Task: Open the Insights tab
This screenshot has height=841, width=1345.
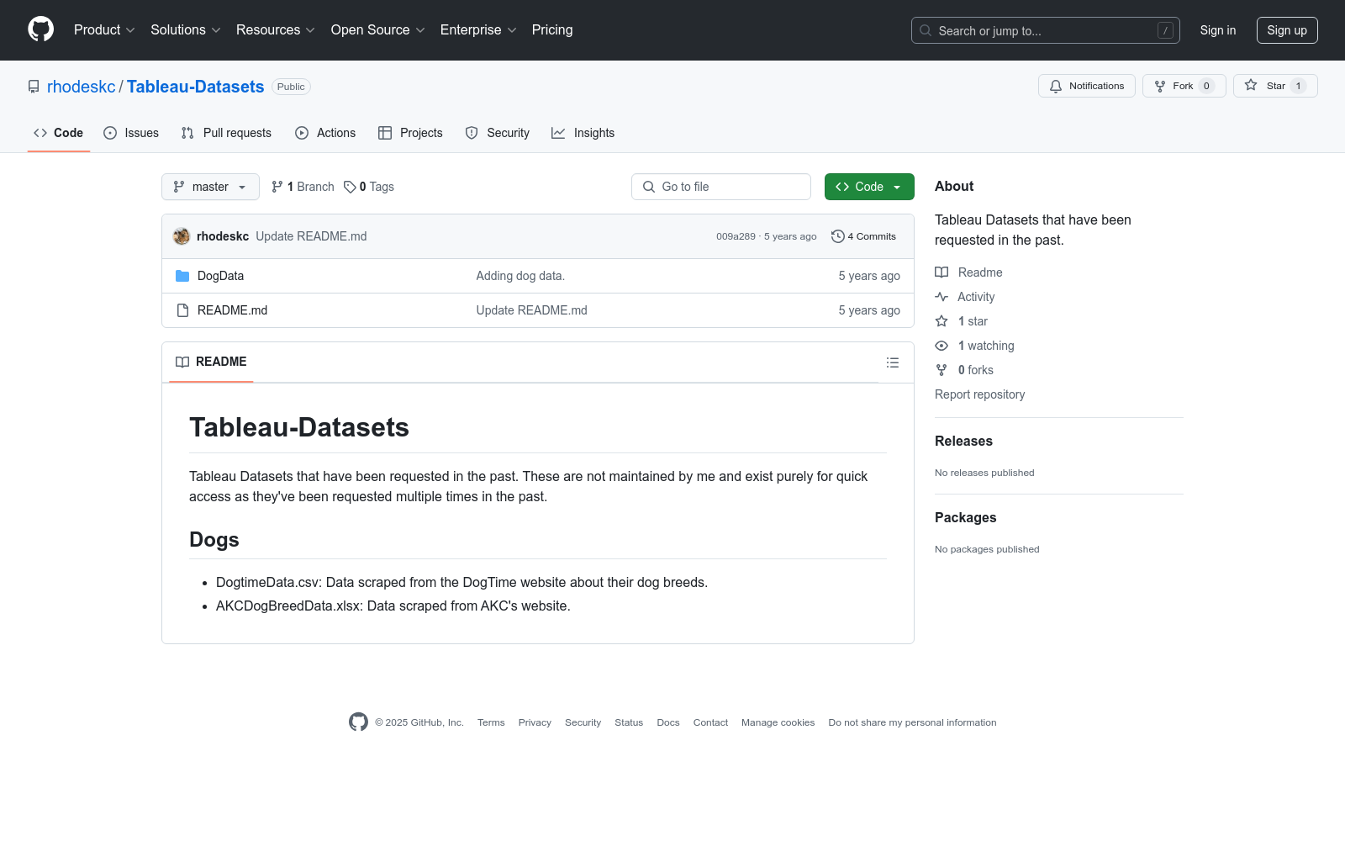Action: click(x=583, y=133)
